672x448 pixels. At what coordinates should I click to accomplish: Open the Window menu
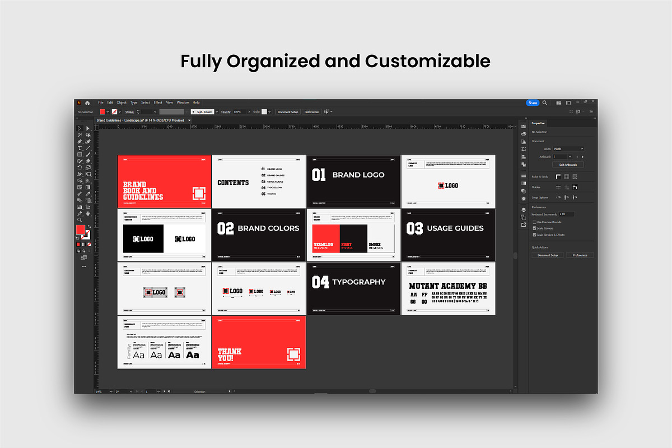coord(183,102)
